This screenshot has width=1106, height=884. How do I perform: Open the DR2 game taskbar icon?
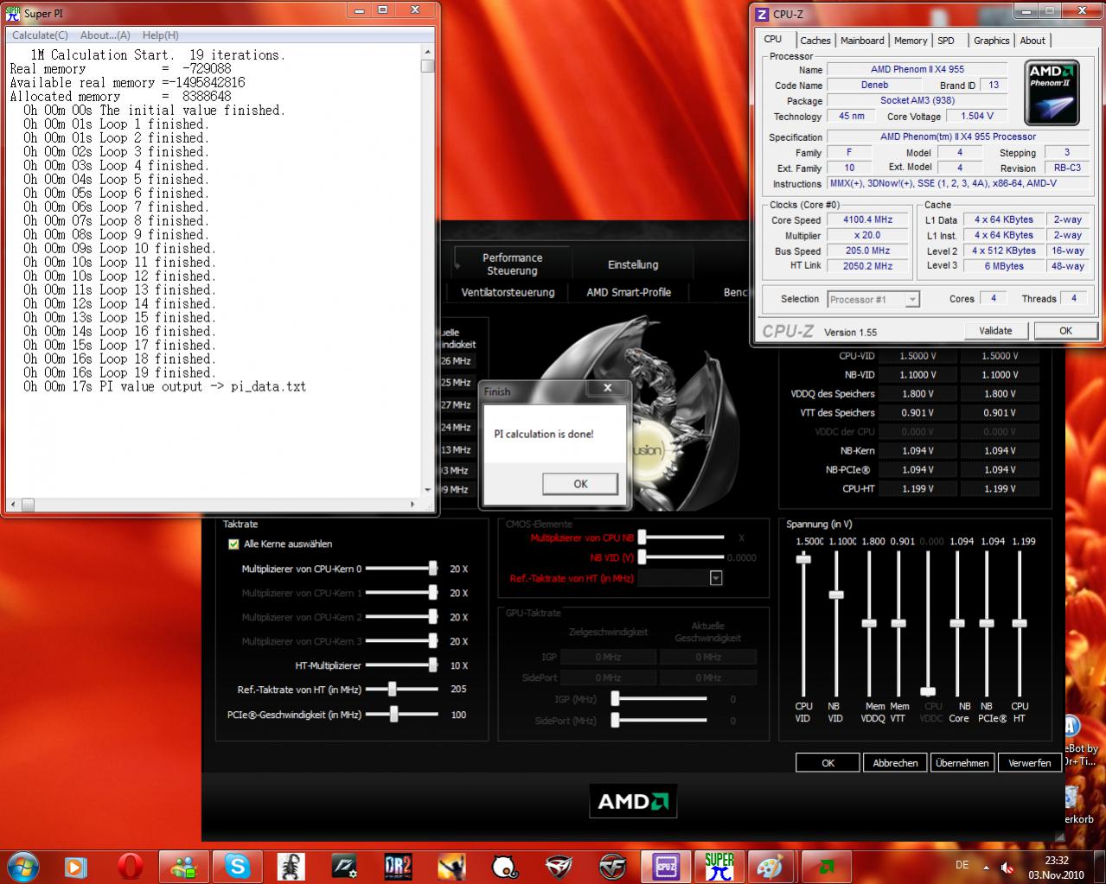(x=397, y=866)
